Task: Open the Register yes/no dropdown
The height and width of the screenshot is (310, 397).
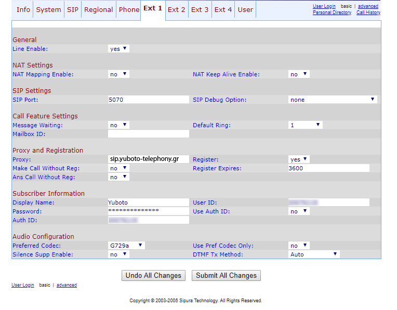Action: 299,159
